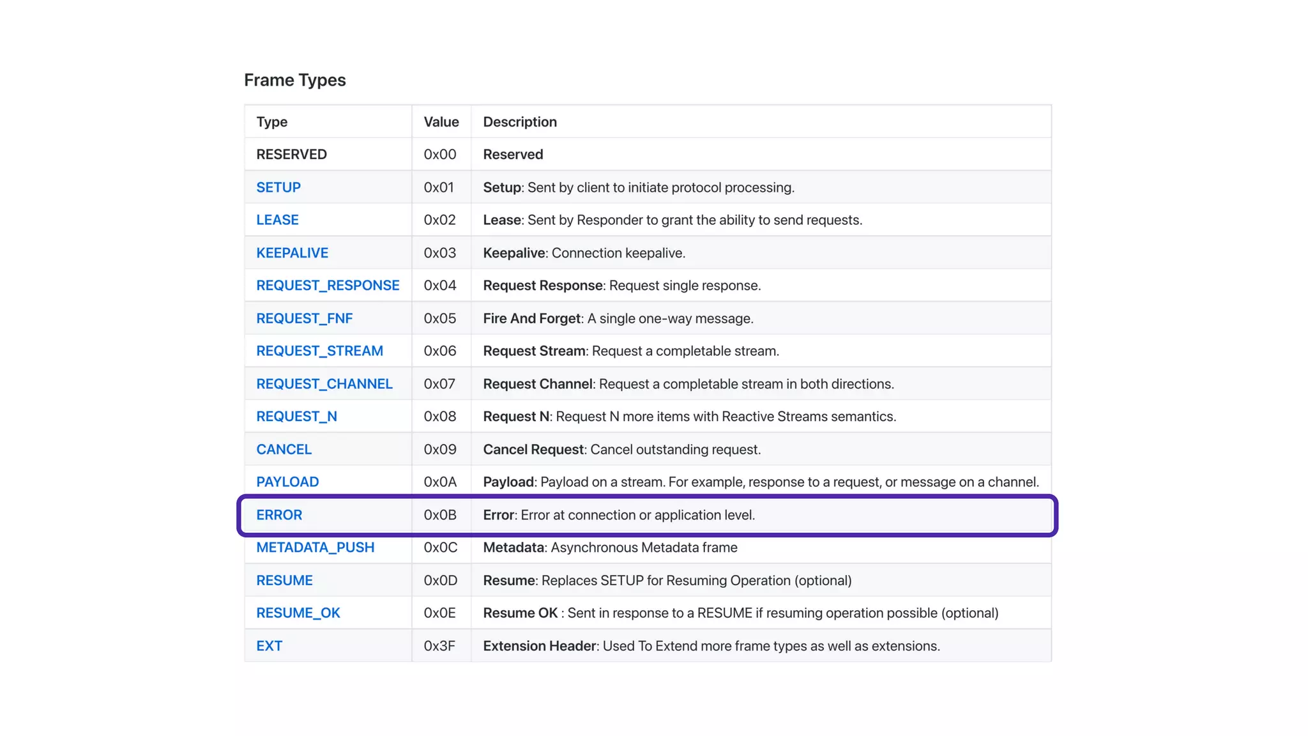Open the RESUME_OK link
Viewport: 1308px width, 736px height.
click(298, 613)
